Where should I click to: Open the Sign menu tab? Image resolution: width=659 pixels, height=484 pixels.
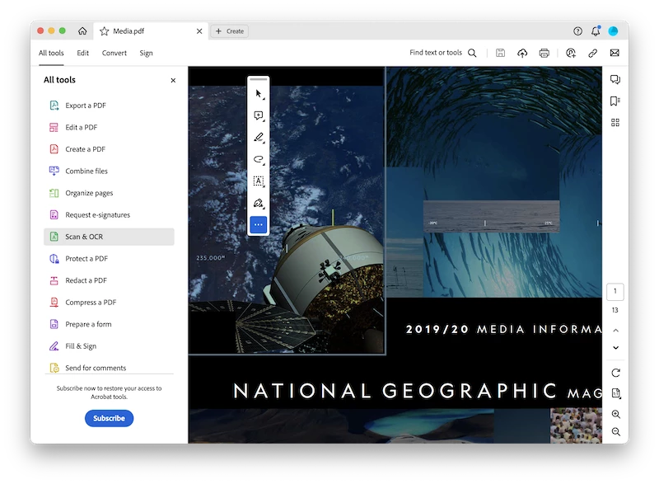pyautogui.click(x=147, y=53)
